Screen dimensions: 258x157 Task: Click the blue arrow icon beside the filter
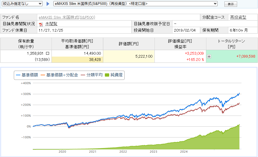point(48,4)
